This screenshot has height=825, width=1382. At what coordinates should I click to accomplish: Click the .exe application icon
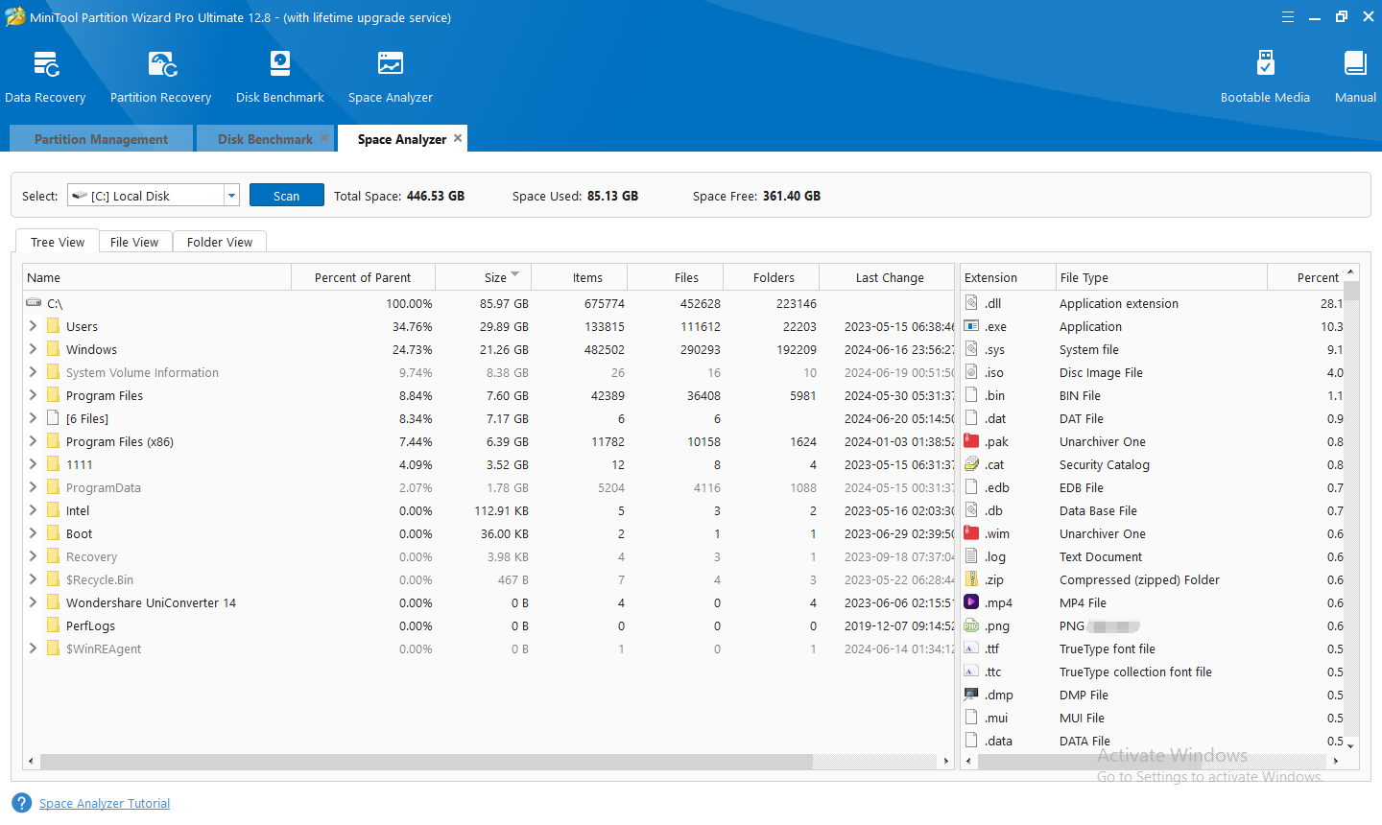coord(971,326)
